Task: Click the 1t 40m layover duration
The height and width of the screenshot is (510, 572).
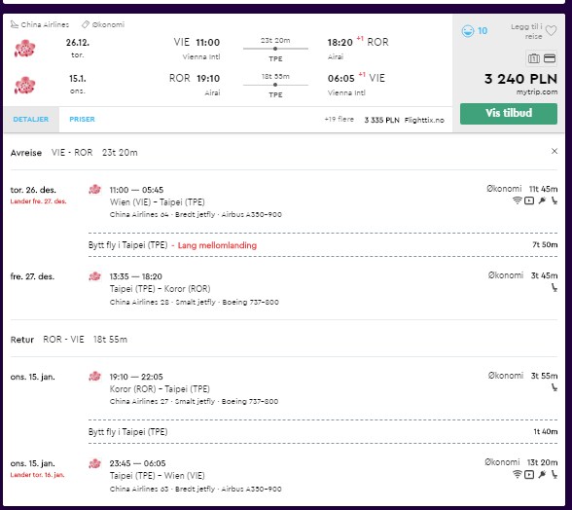Action: (546, 432)
